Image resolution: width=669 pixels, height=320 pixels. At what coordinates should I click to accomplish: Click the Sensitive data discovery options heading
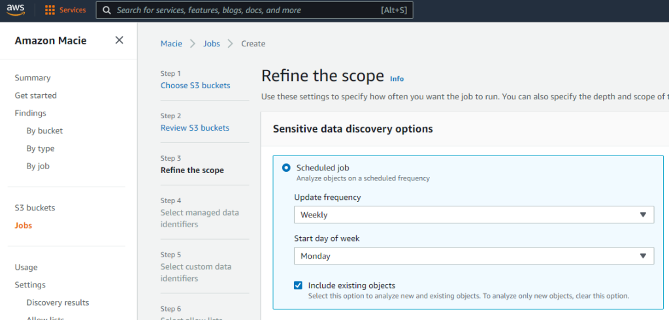(353, 129)
